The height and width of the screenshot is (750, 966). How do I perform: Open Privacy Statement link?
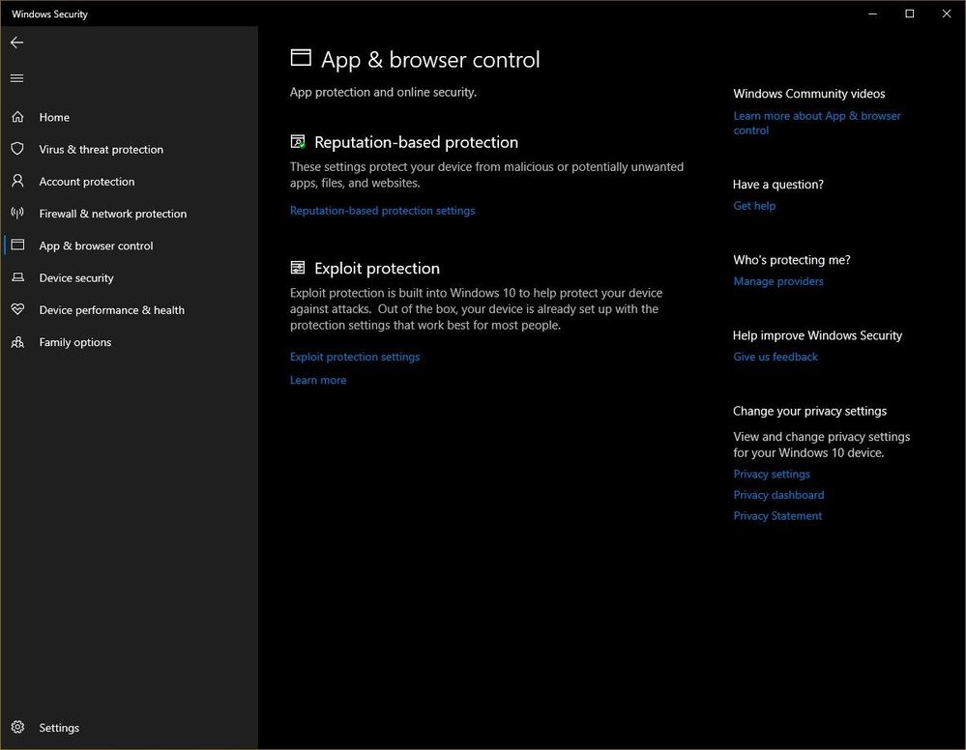[x=777, y=515]
